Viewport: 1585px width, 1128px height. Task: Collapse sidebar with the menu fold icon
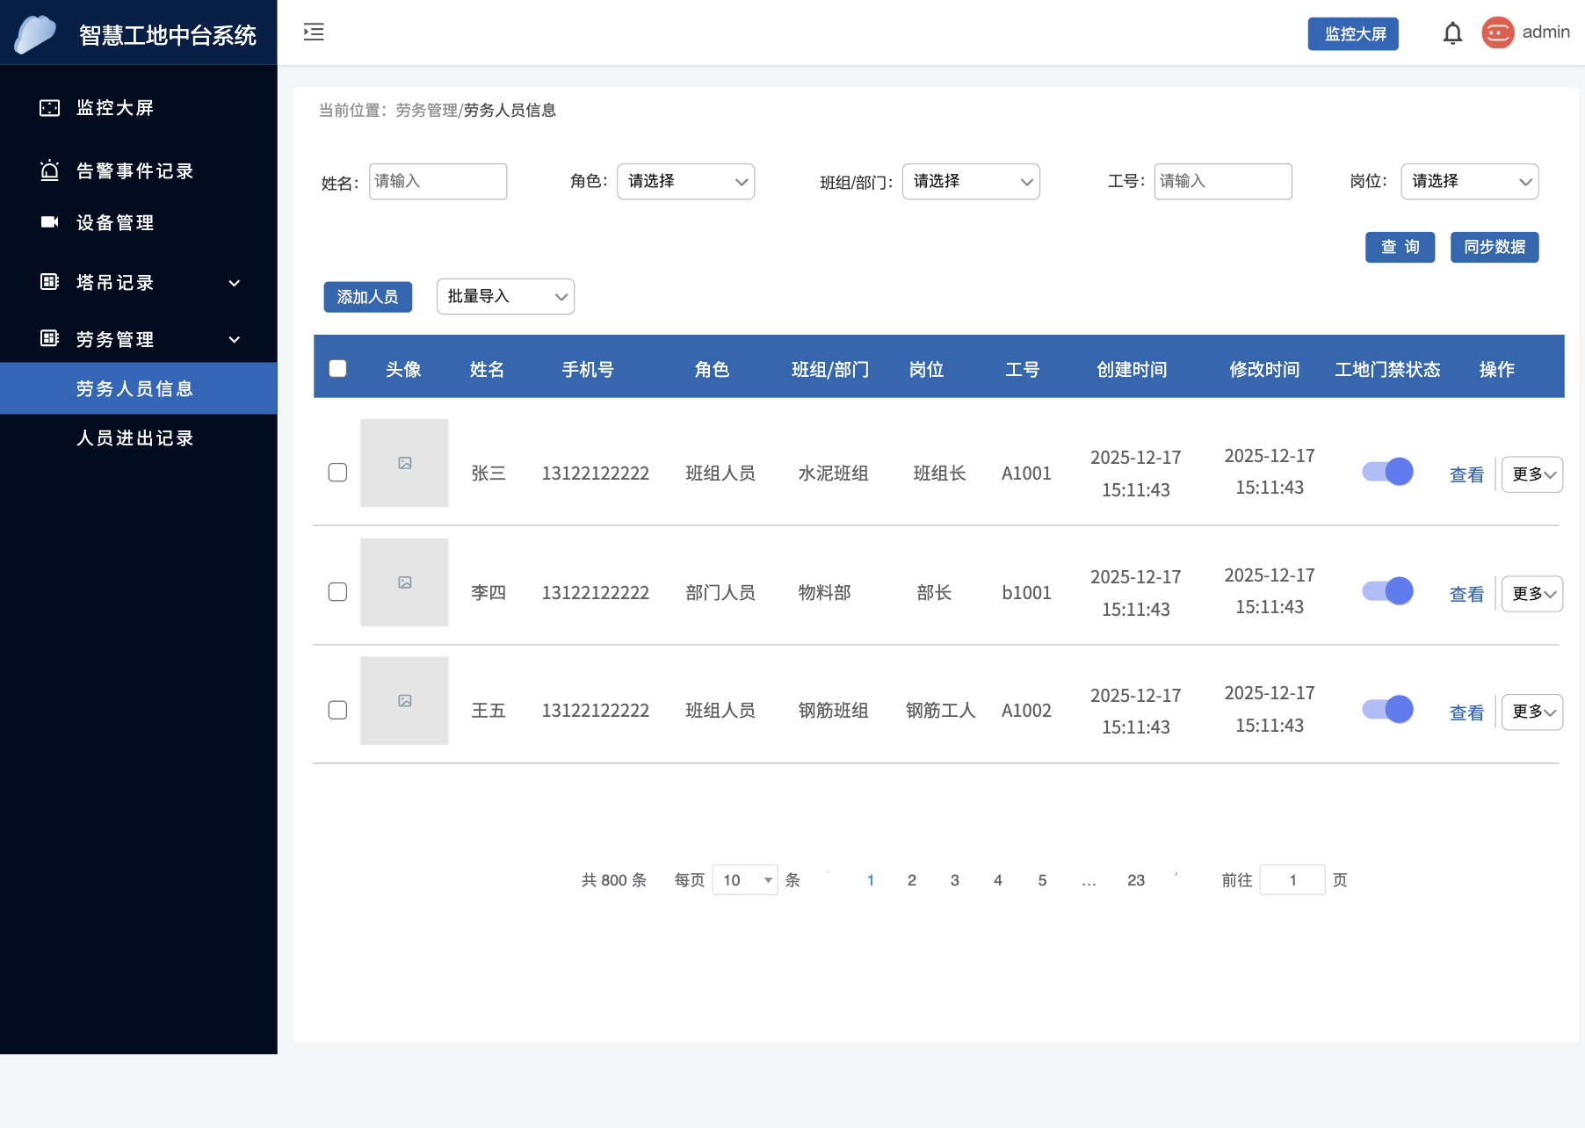click(x=314, y=33)
